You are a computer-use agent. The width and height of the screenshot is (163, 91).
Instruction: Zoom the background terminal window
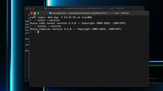click(33, 8)
